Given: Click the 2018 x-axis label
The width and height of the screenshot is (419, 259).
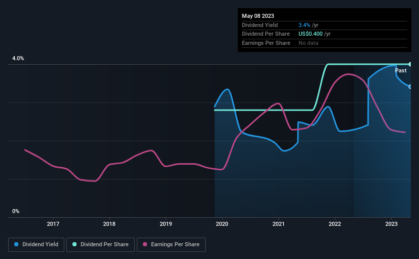Looking at the screenshot, I should pyautogui.click(x=109, y=224).
